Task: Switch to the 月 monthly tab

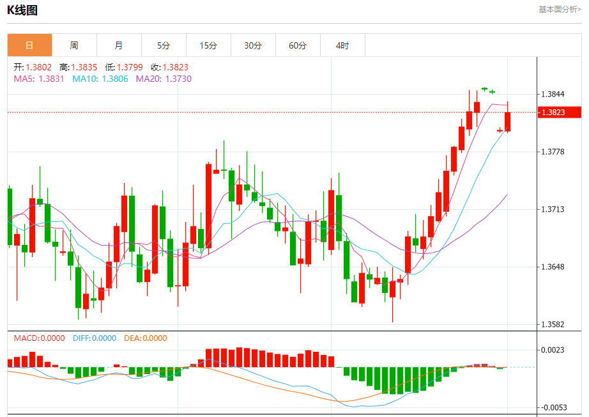Action: [x=119, y=45]
